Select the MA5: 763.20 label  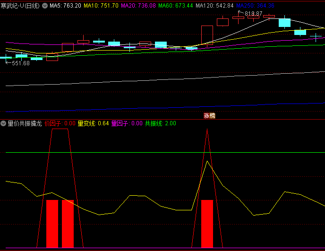pos(65,6)
